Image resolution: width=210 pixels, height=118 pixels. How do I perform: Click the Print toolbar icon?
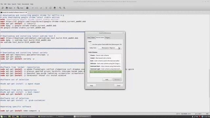(27, 8)
